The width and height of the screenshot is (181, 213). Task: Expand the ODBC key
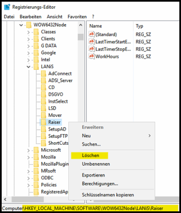click(29, 178)
